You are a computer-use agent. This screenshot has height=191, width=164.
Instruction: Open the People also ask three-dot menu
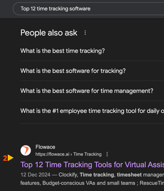(85, 33)
